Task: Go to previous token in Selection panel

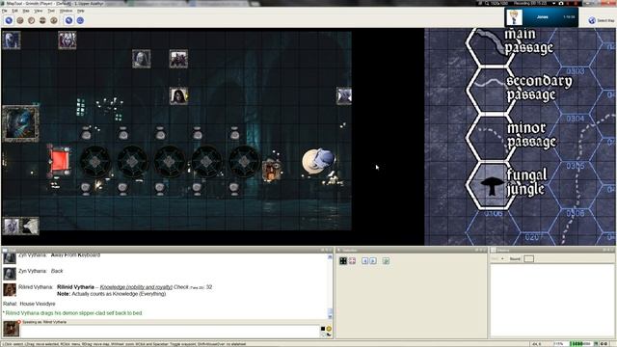Action: coord(364,261)
